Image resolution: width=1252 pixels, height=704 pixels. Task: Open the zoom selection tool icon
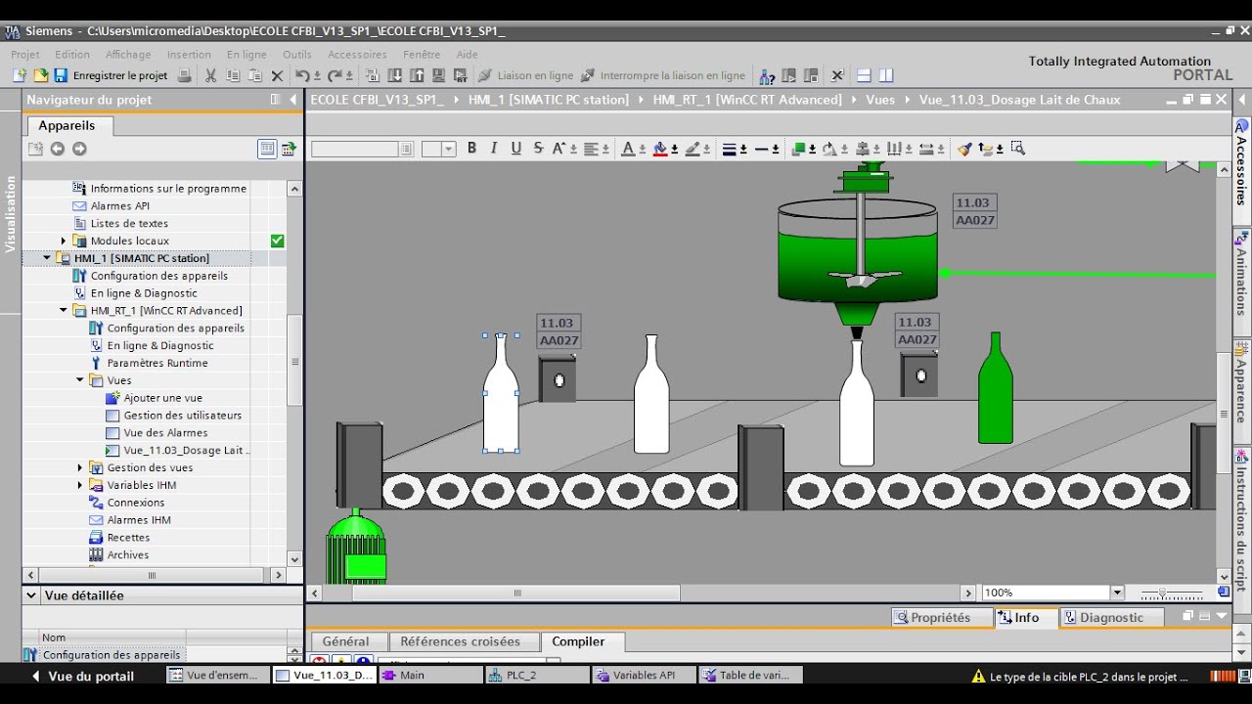click(x=1017, y=149)
